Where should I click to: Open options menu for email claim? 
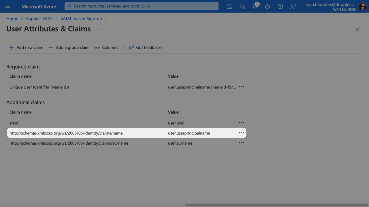pos(242,122)
